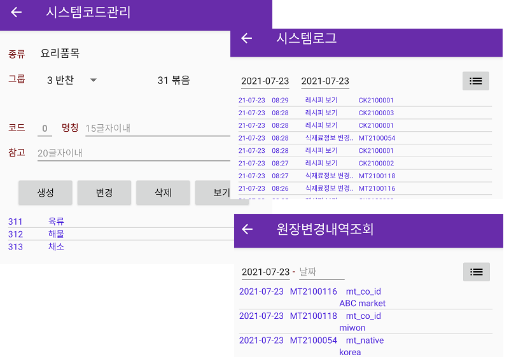509x359 pixels.
Task: Click the 변경 button
Action: (x=104, y=192)
